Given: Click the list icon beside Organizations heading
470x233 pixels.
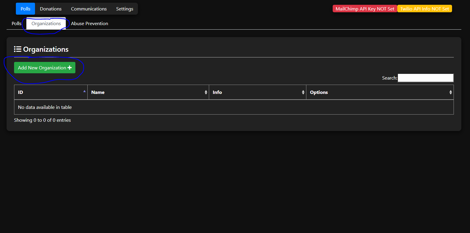Looking at the screenshot, I should tap(18, 49).
